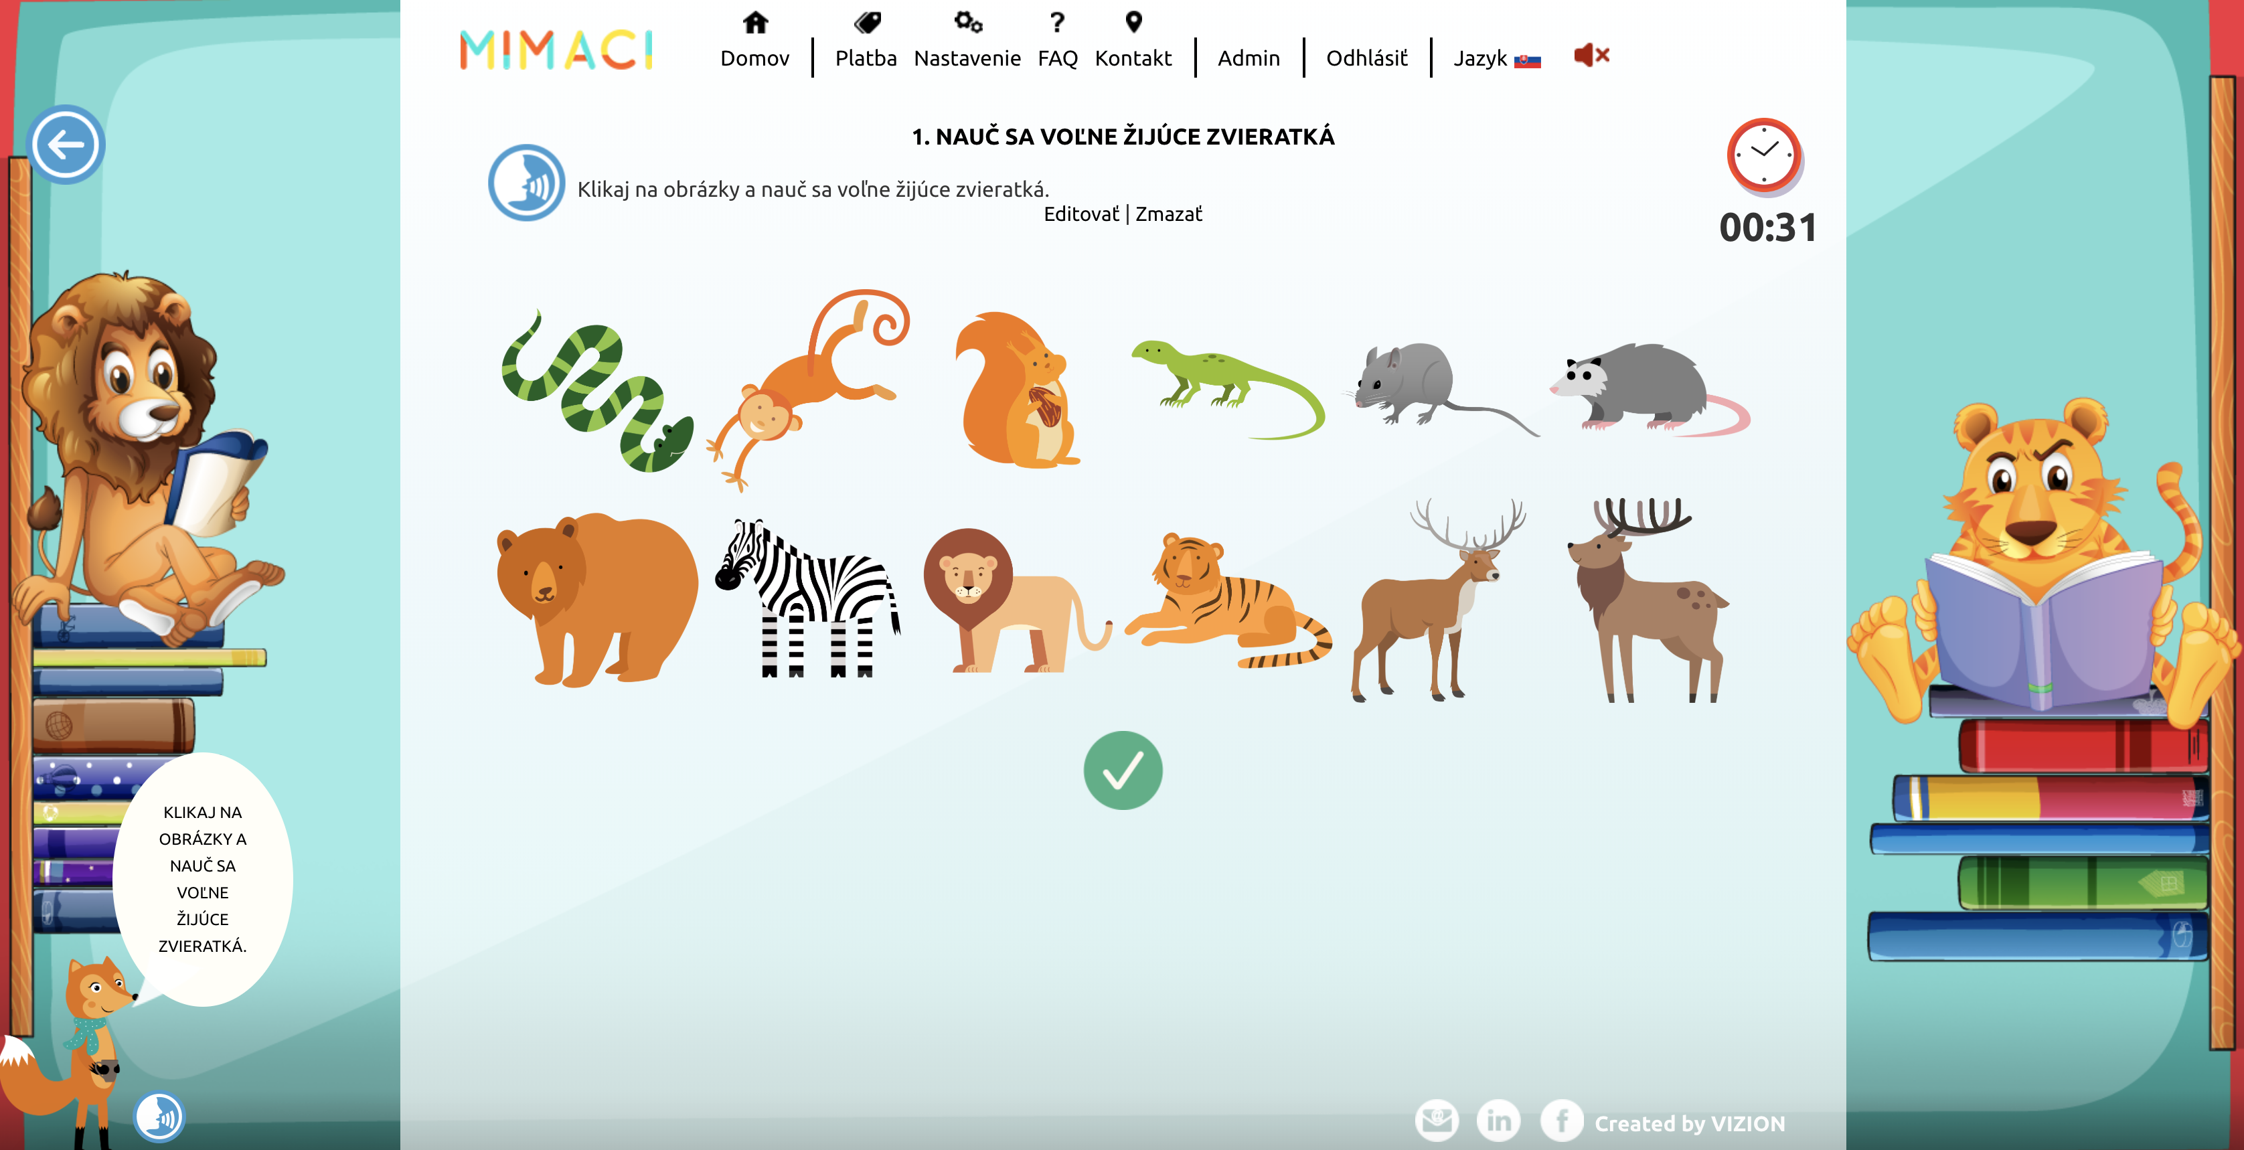Click the Created by VIZION link

point(1689,1124)
